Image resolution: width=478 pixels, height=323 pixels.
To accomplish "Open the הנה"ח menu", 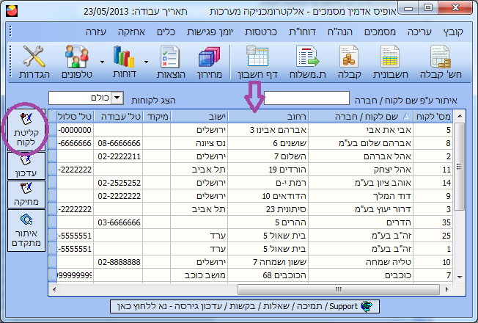I will pos(340,32).
